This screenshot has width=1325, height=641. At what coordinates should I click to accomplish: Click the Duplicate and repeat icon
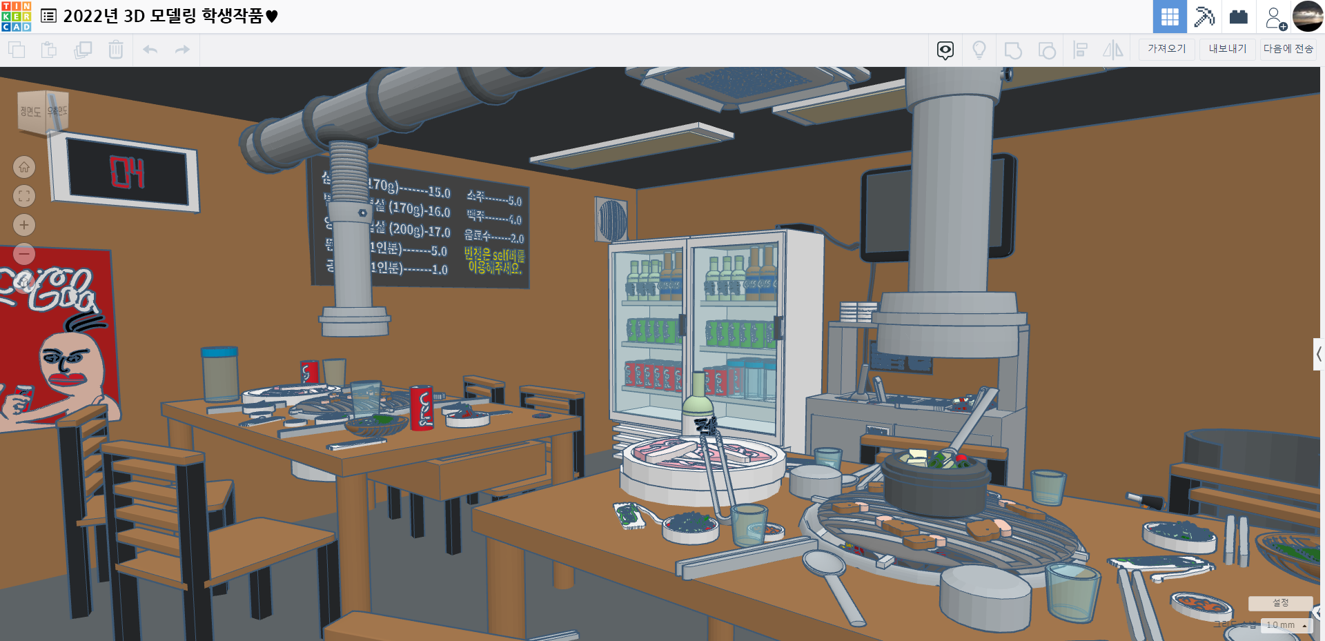click(83, 50)
